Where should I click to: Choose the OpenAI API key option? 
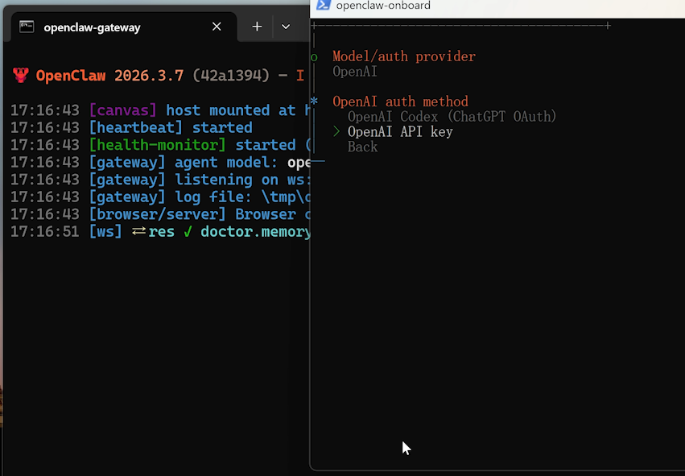400,132
